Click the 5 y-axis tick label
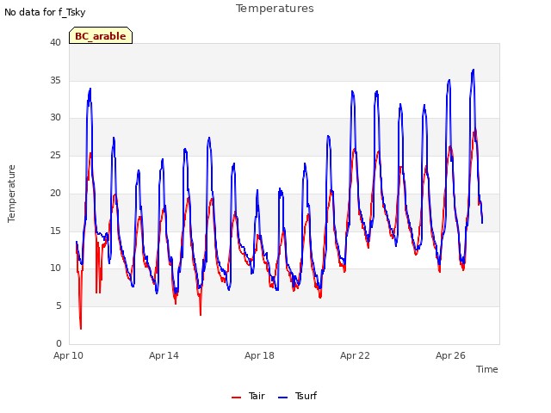551x413 pixels. (x=59, y=306)
